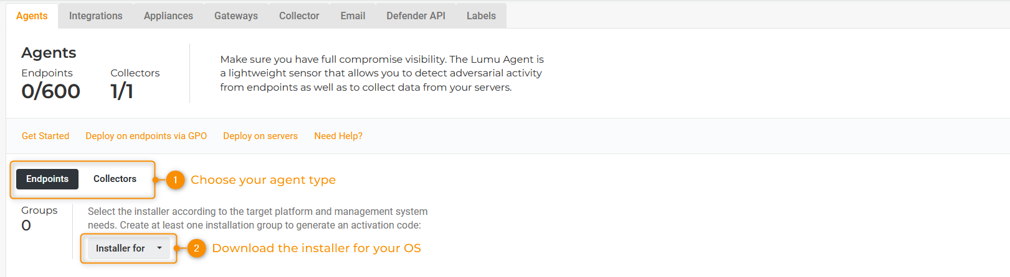
Task: Click the Get Started link
Action: pyautogui.click(x=45, y=136)
